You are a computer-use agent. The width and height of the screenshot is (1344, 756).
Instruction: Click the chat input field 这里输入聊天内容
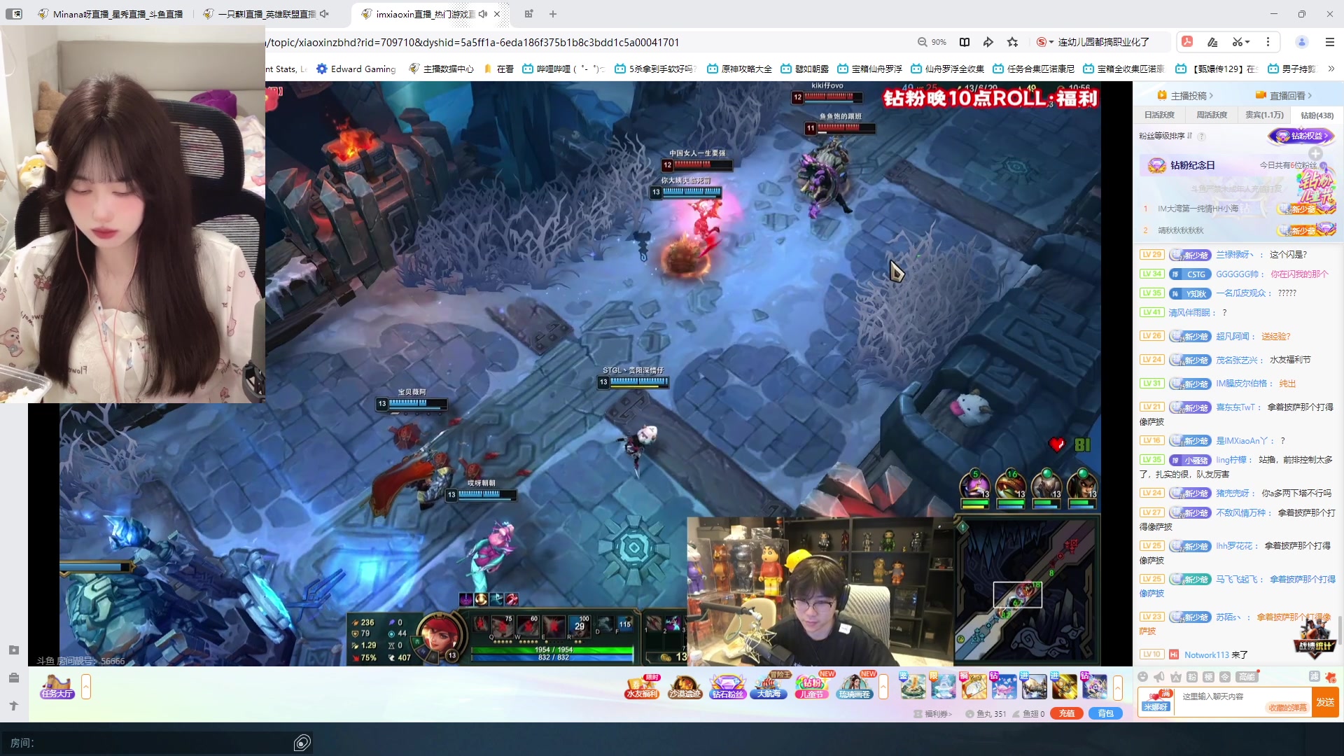[1218, 696]
